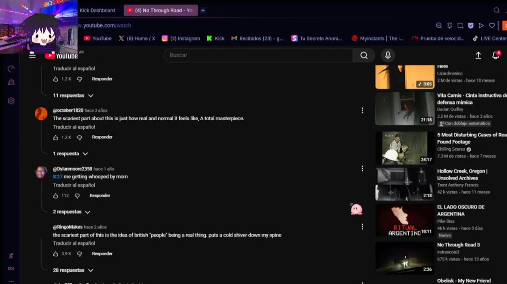Click the search magnifier button
The width and height of the screenshot is (507, 284).
364,55
